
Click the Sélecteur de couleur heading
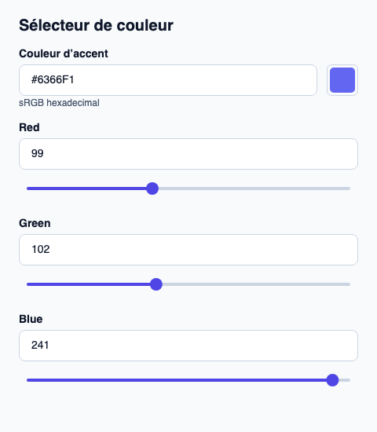[x=96, y=25]
